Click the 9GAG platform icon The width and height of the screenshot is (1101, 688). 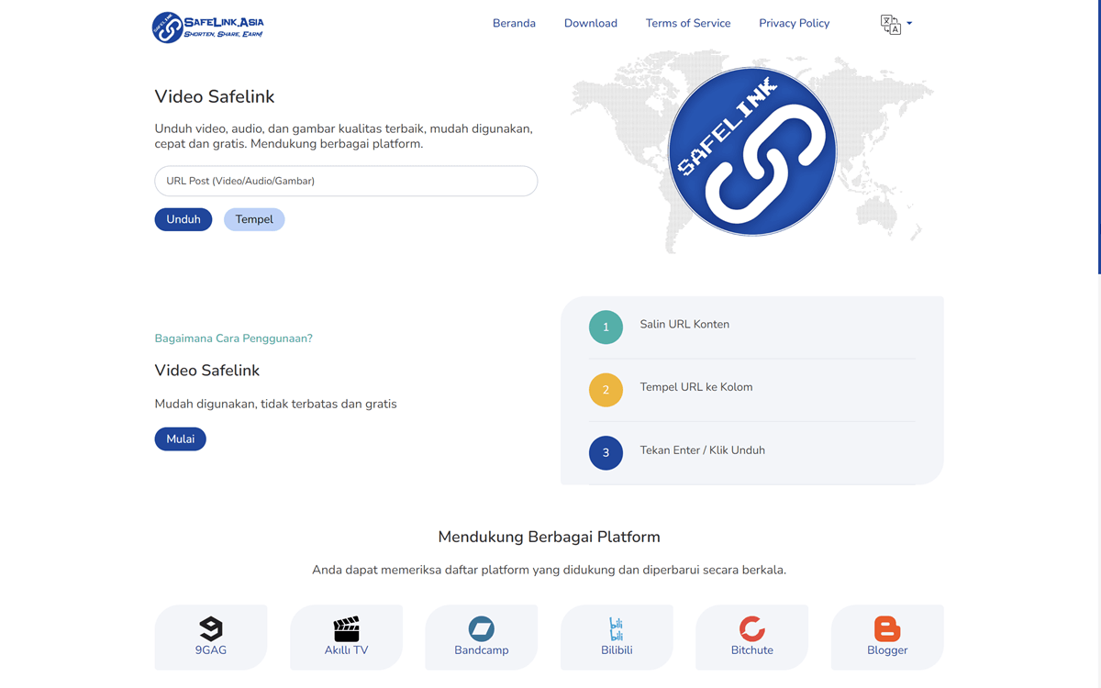[211, 628]
